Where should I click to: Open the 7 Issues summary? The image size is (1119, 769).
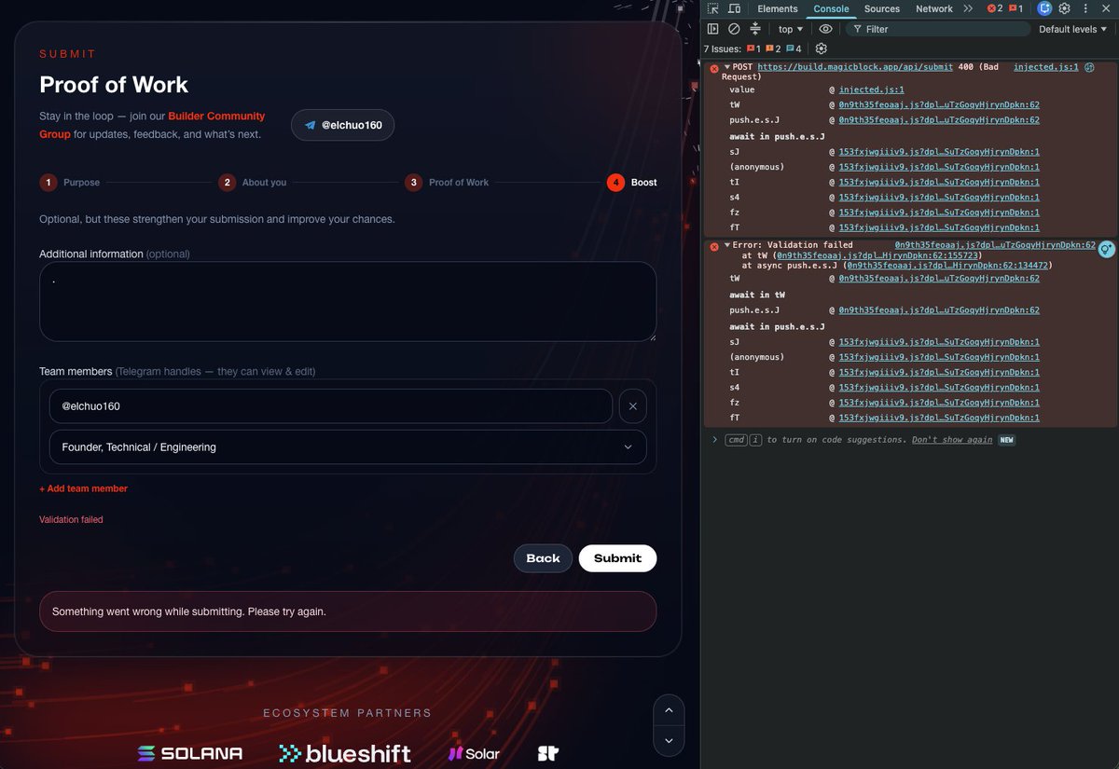point(753,48)
